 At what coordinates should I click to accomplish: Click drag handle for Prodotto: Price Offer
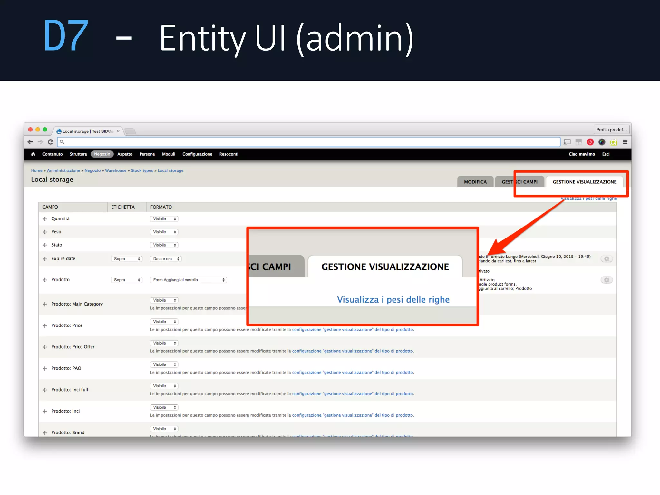tap(45, 347)
